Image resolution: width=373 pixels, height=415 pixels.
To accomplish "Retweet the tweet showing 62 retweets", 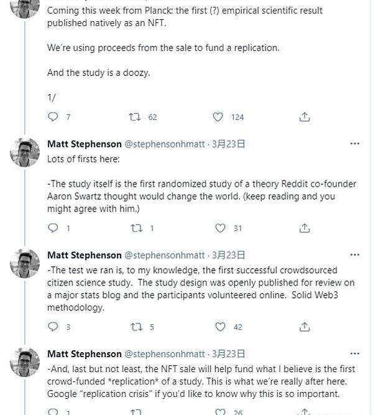I will click(135, 117).
